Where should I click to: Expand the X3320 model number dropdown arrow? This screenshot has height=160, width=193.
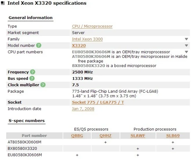point(186,46)
